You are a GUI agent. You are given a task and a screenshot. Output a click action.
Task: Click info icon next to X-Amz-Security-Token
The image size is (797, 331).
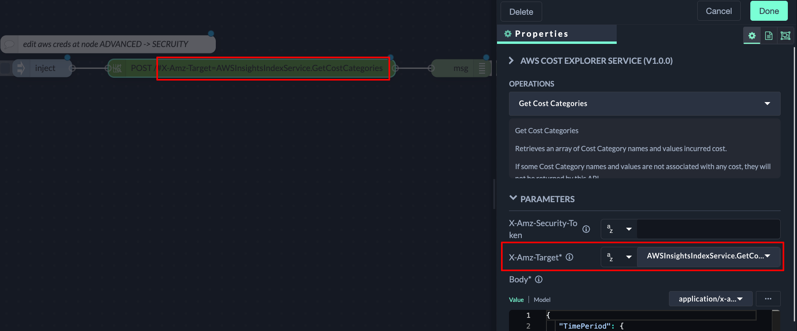[x=586, y=229]
